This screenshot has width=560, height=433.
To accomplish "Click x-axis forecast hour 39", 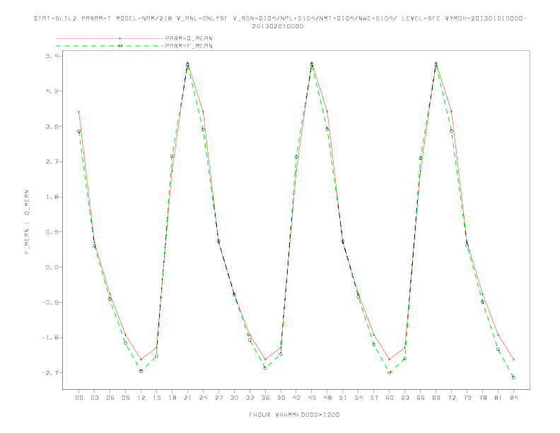I will coord(281,398).
